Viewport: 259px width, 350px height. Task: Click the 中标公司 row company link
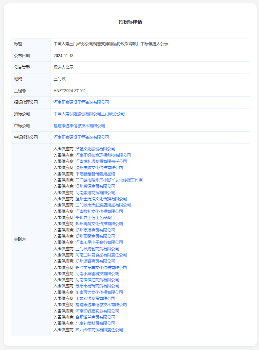coord(79,126)
